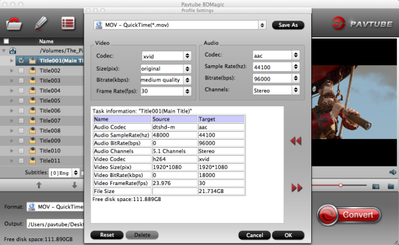Check the Title002 checkbox
This screenshot has width=399, height=245.
[21, 71]
